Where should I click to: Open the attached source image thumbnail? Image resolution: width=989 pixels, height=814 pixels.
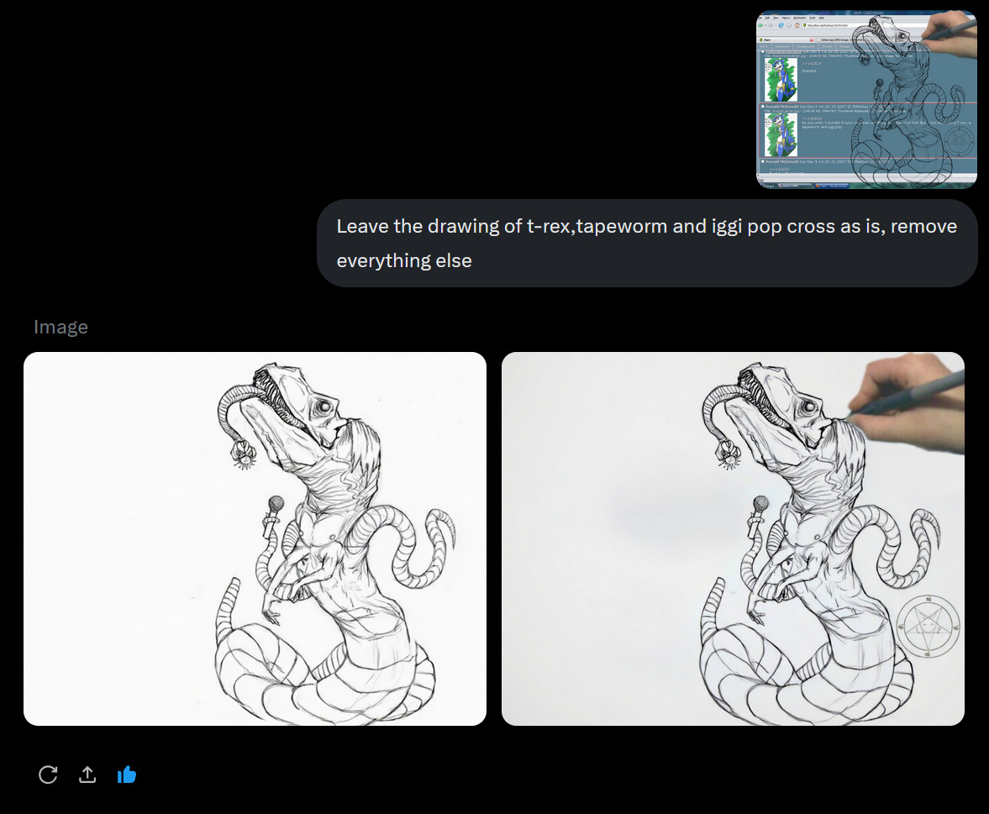(866, 99)
